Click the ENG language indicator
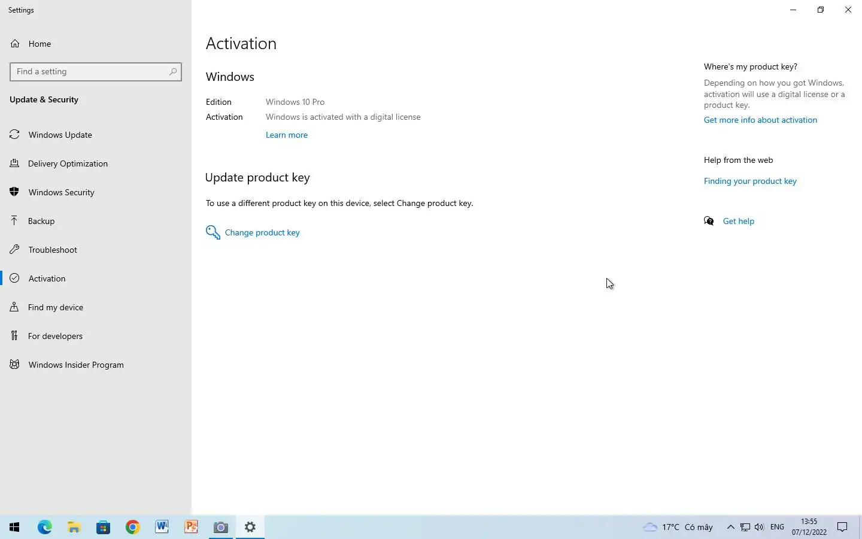This screenshot has height=539, width=862. pyautogui.click(x=777, y=527)
